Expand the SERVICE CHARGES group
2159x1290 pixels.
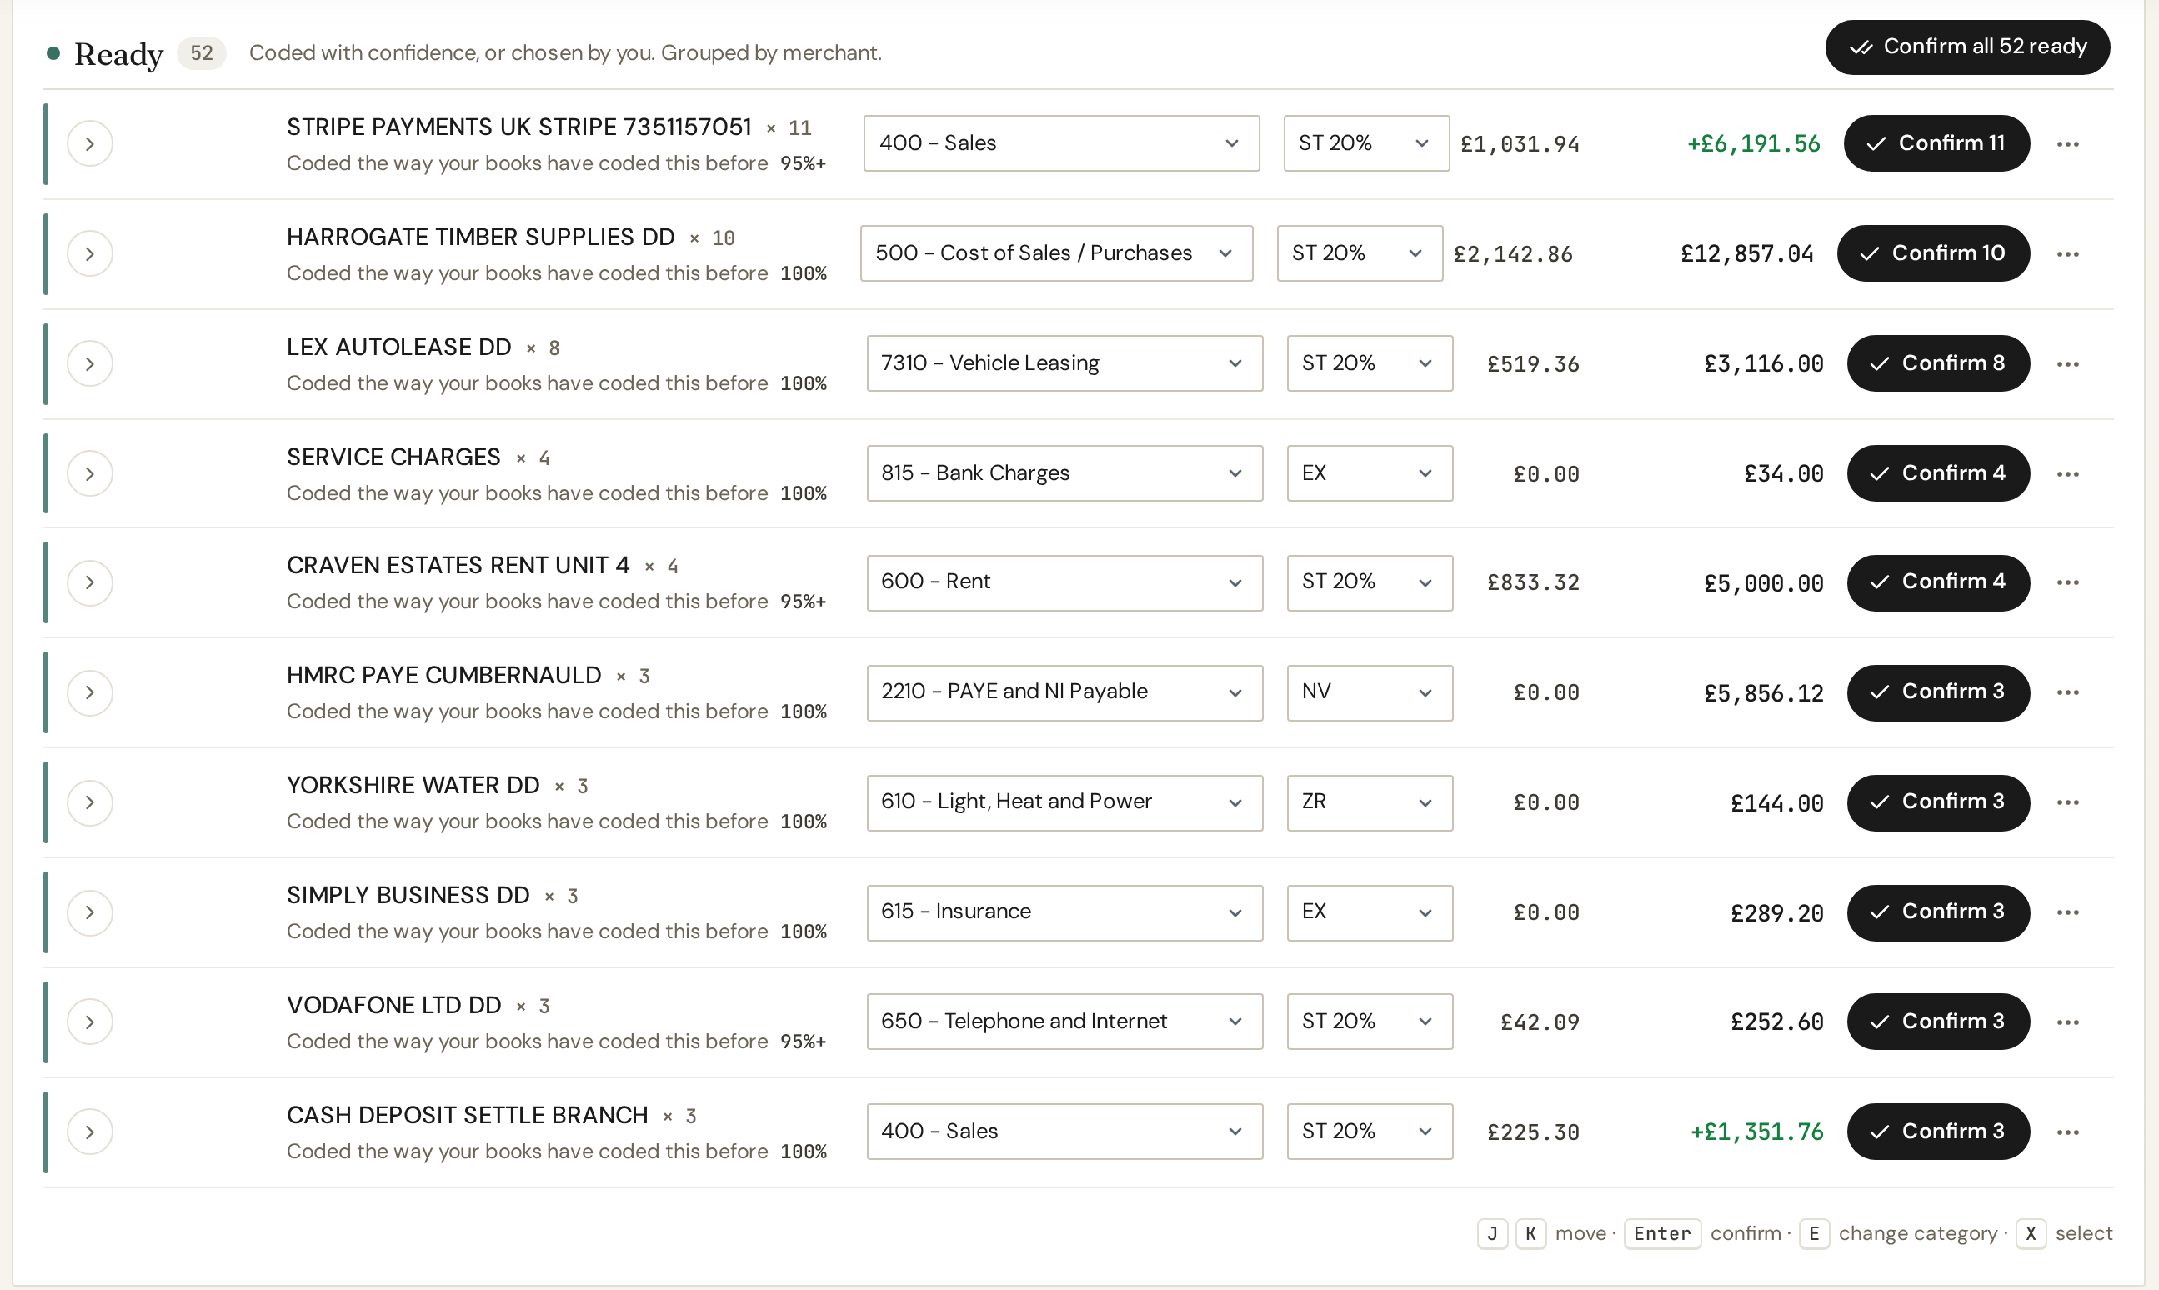click(89, 474)
